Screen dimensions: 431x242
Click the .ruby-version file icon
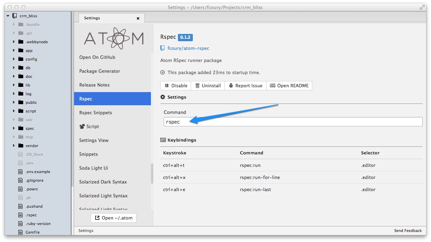(20, 223)
